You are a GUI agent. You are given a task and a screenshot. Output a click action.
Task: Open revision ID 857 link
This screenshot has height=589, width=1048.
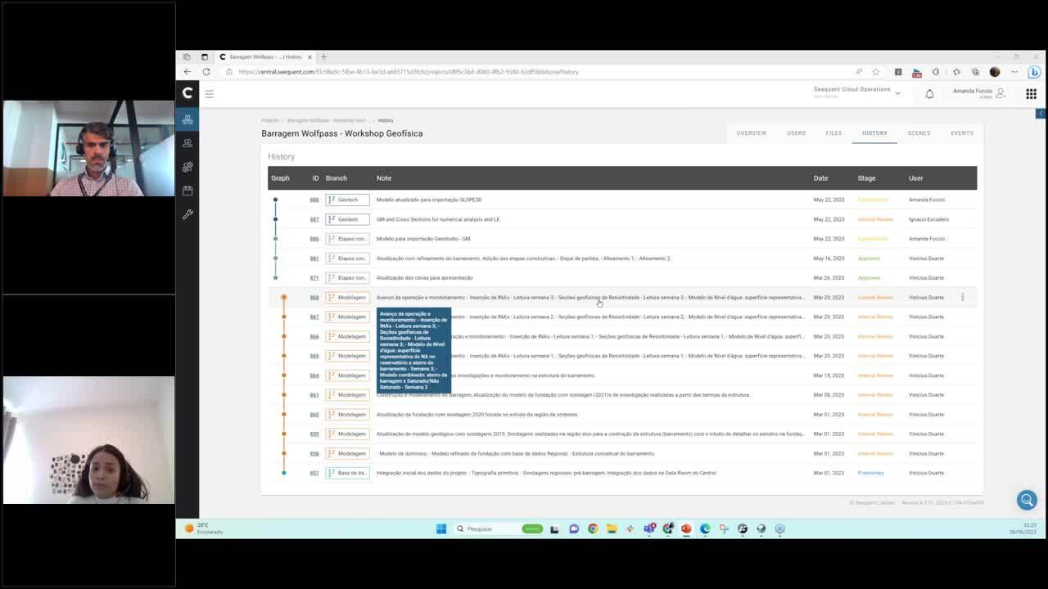point(314,473)
